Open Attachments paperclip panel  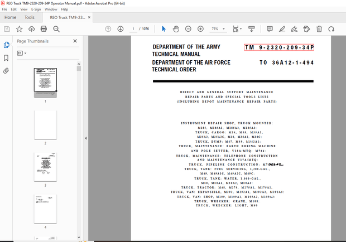tap(6, 71)
